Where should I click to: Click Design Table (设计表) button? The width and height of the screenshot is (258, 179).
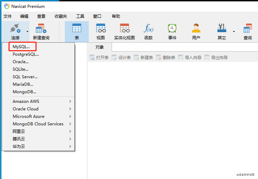point(121,58)
